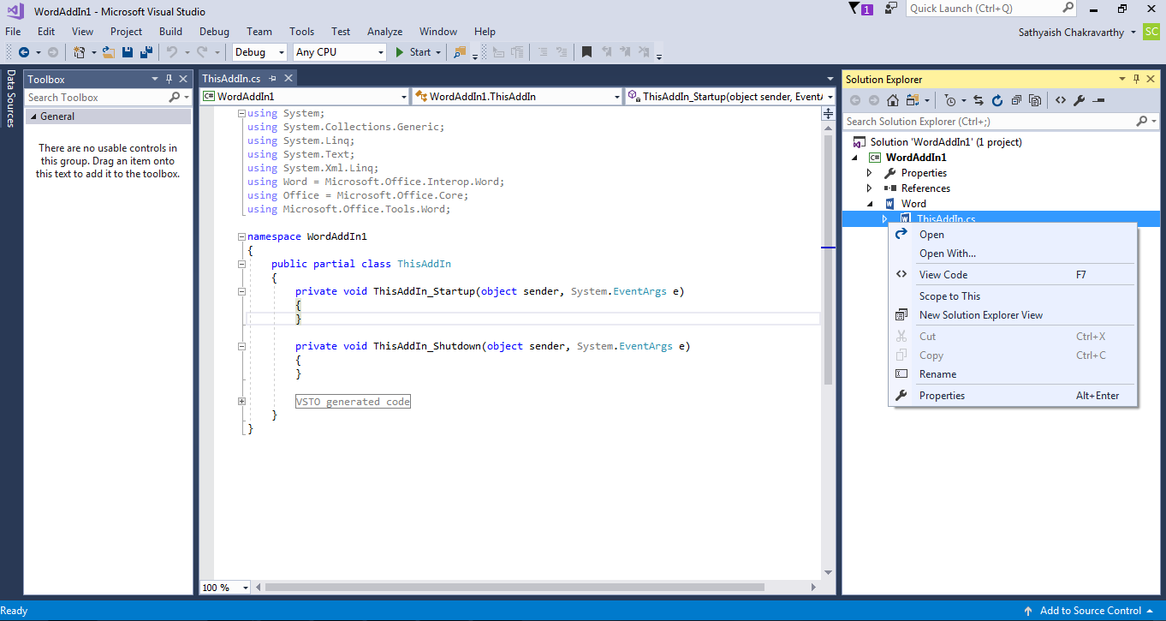Click the notifications flag icon

pyautogui.click(x=854, y=9)
